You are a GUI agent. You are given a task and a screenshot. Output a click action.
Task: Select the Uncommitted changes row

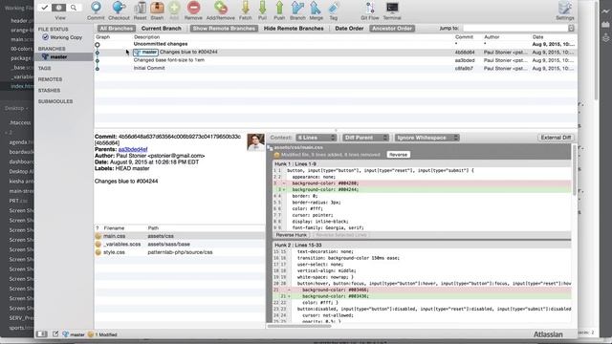pyautogui.click(x=336, y=44)
